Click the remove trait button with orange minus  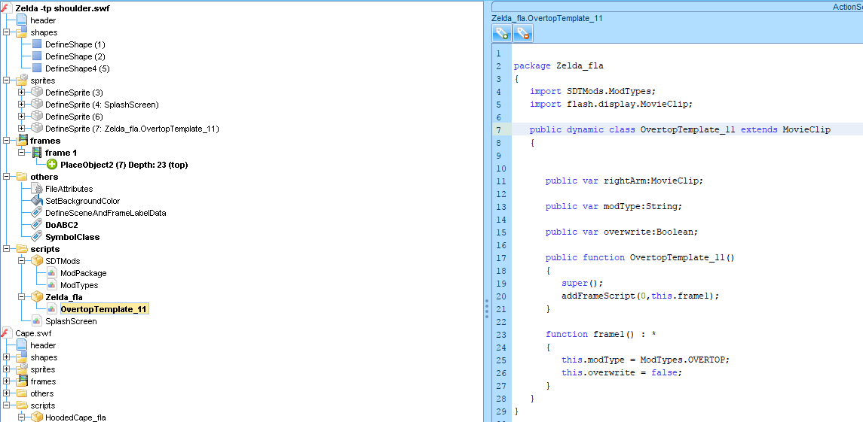point(523,34)
